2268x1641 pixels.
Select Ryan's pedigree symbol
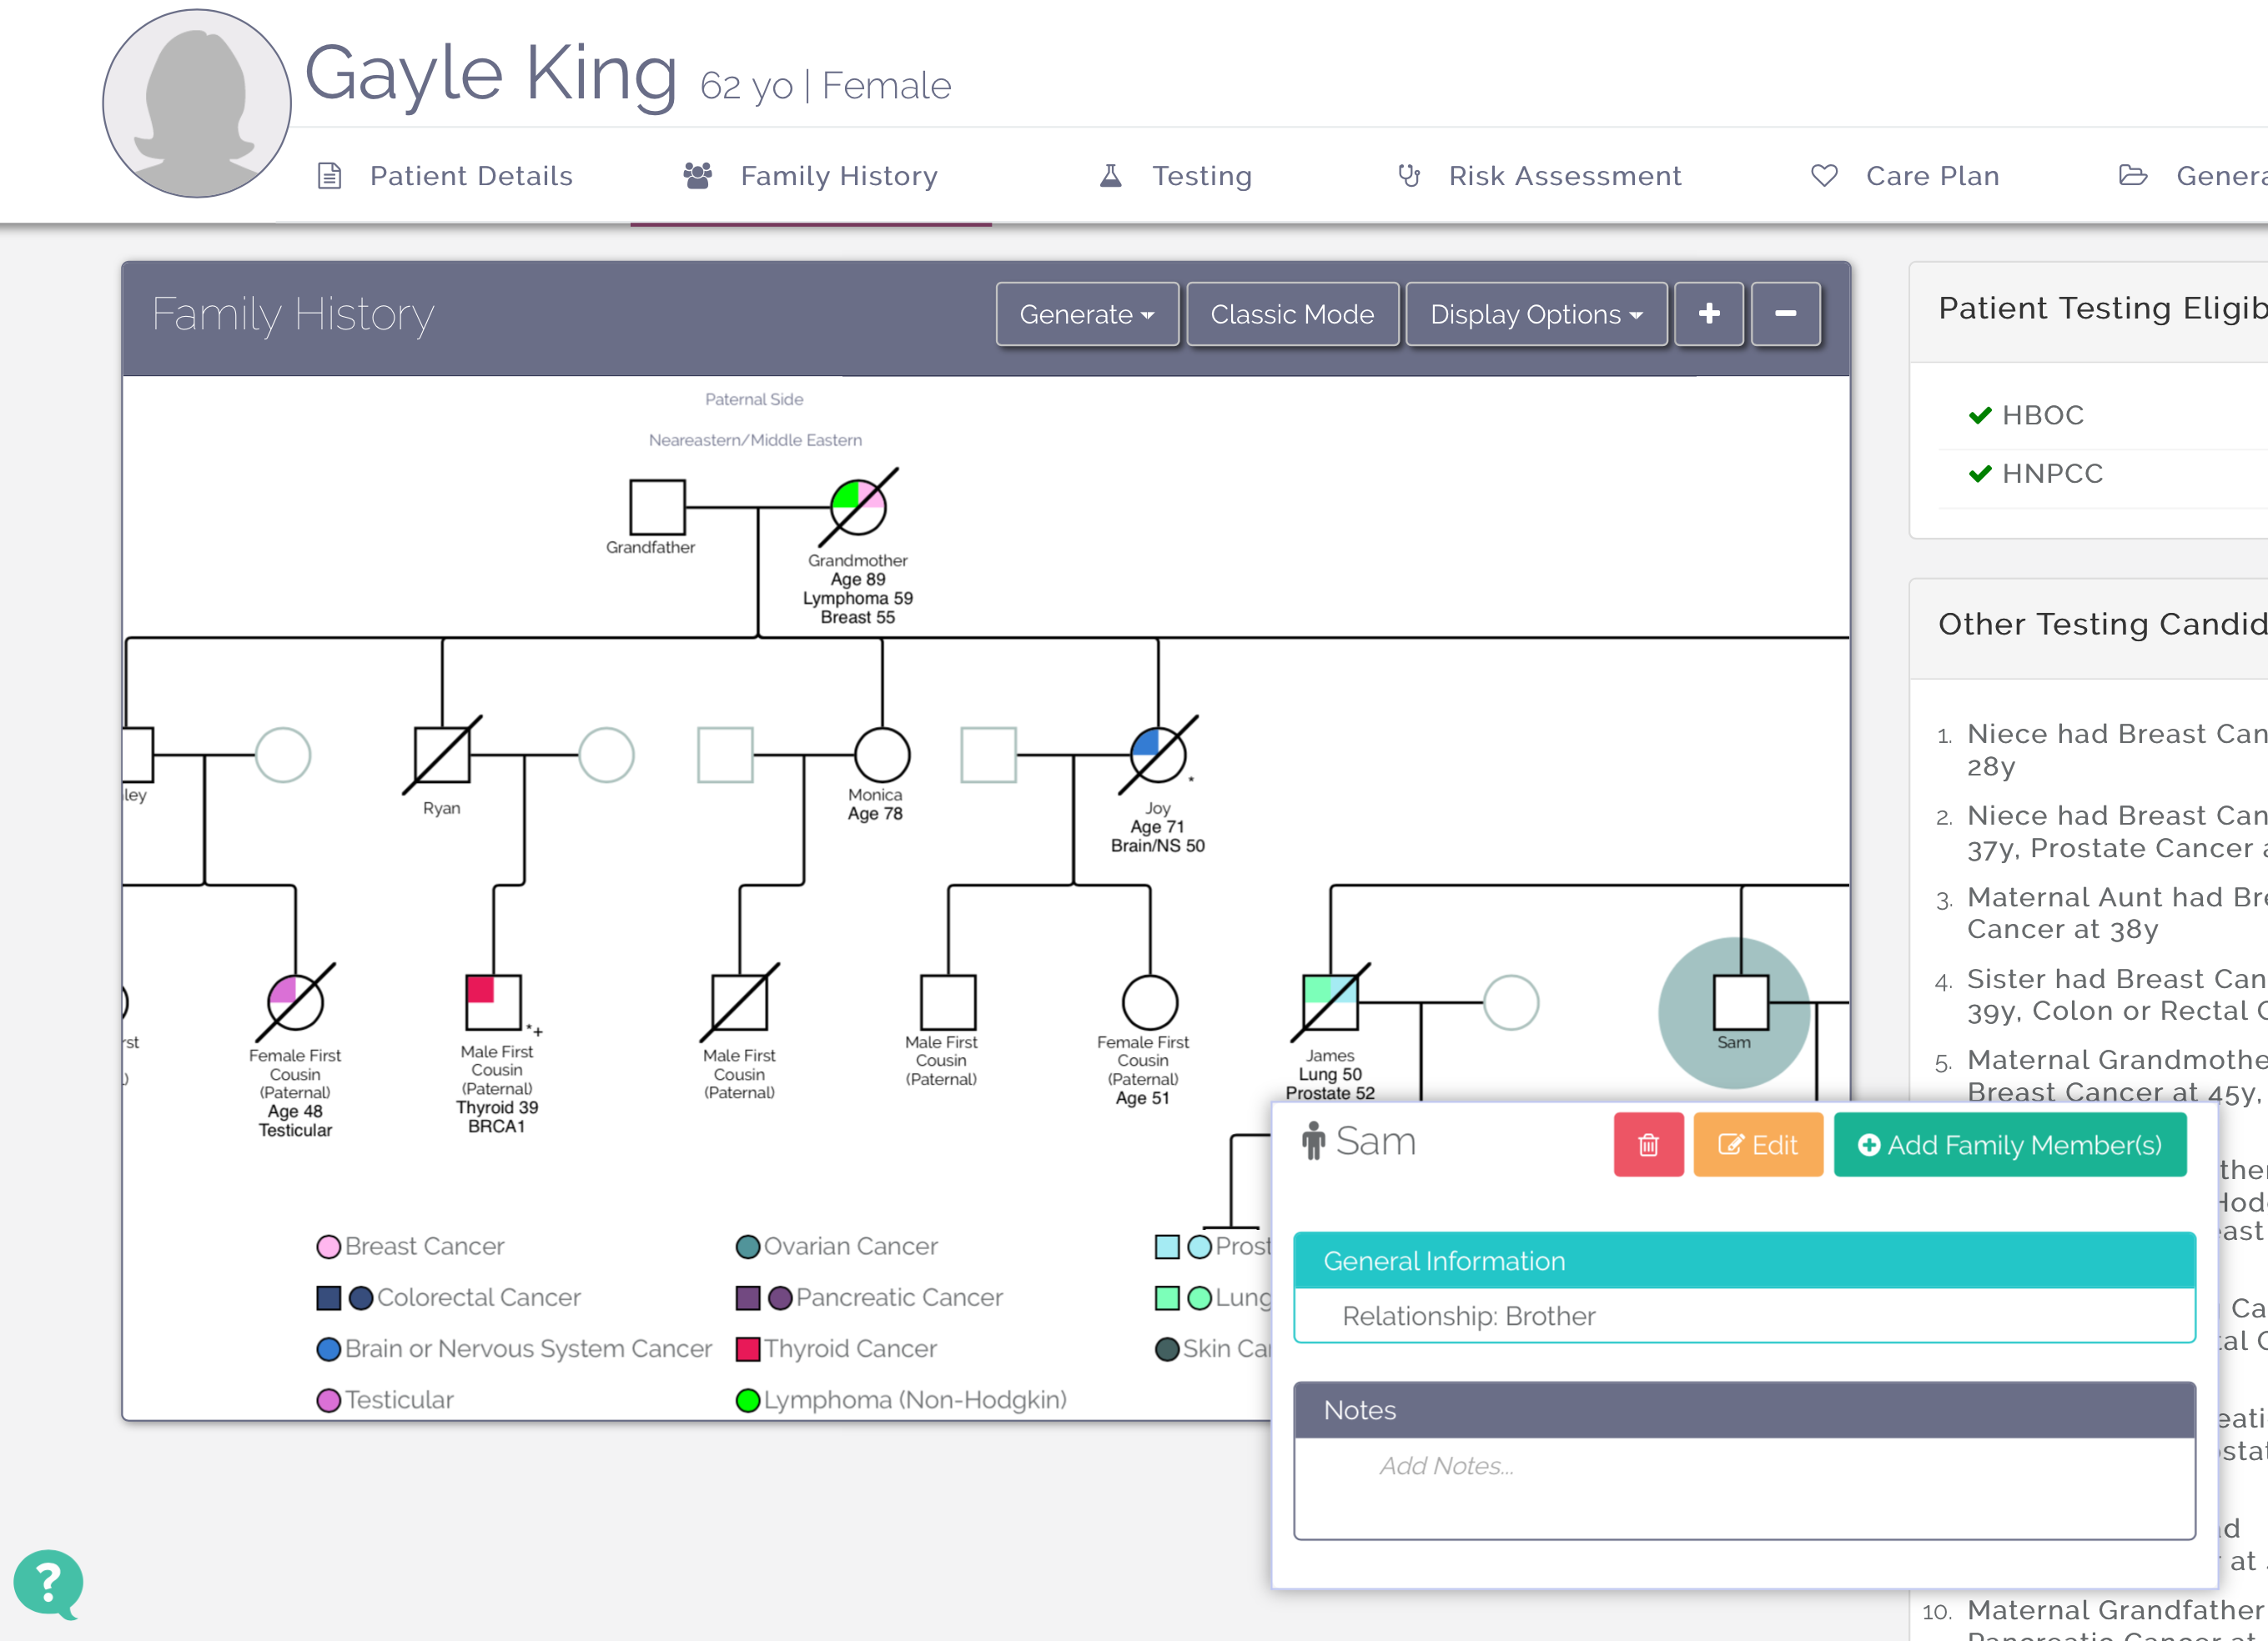[x=442, y=755]
